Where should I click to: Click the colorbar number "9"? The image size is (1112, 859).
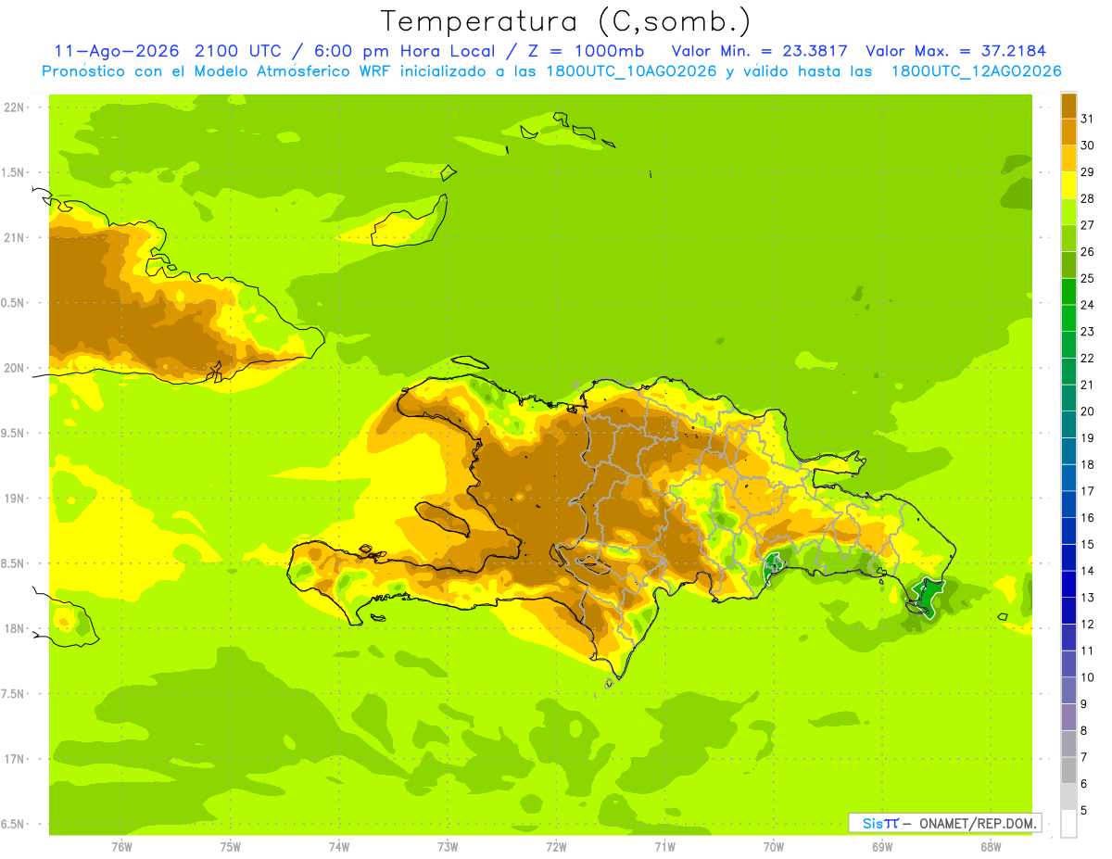(1084, 704)
